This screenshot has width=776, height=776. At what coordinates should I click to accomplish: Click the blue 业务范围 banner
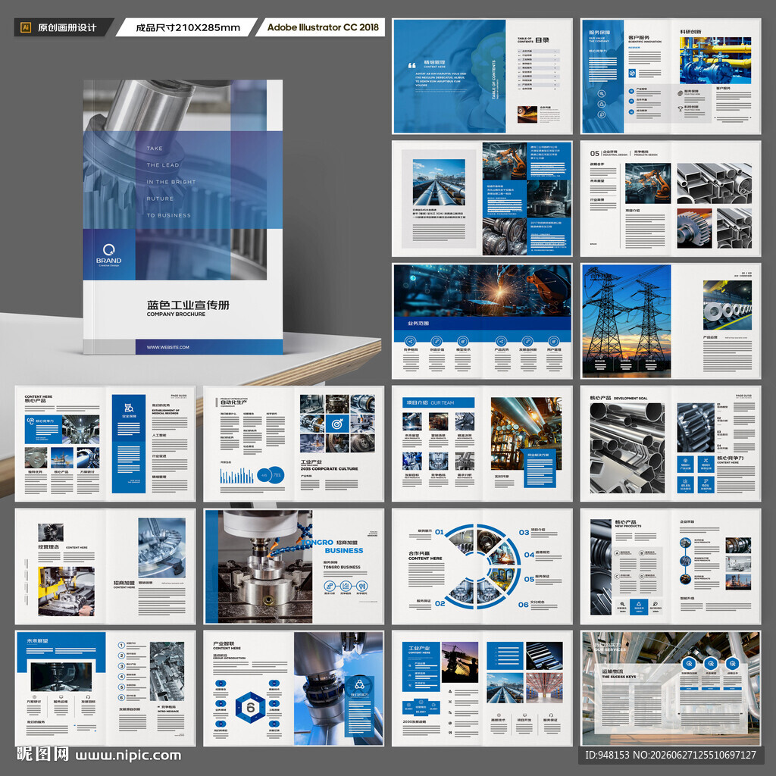pos(482,323)
